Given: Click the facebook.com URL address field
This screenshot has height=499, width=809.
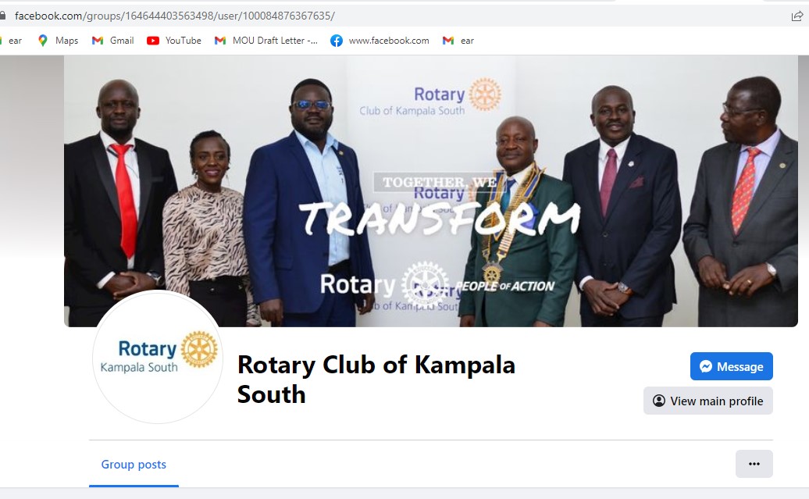Looking at the screenshot, I should pyautogui.click(x=174, y=16).
